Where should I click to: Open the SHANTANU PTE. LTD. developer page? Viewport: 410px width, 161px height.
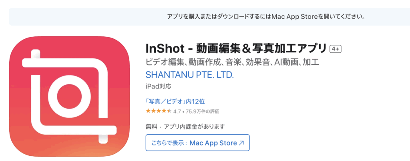click(x=189, y=75)
